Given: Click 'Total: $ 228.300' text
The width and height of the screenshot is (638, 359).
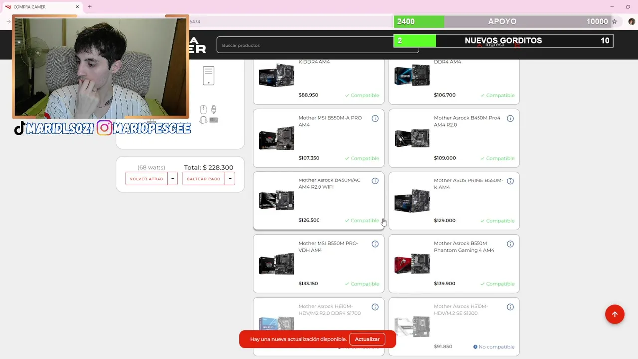Looking at the screenshot, I should coord(209,168).
